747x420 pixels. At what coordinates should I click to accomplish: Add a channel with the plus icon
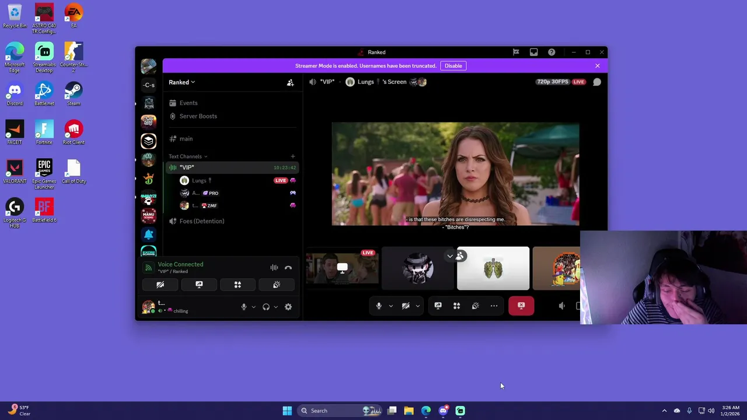[x=293, y=156]
